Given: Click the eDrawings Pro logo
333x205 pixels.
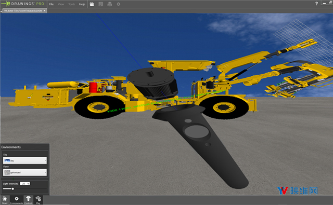Looking at the screenshot, I should coord(23,4).
